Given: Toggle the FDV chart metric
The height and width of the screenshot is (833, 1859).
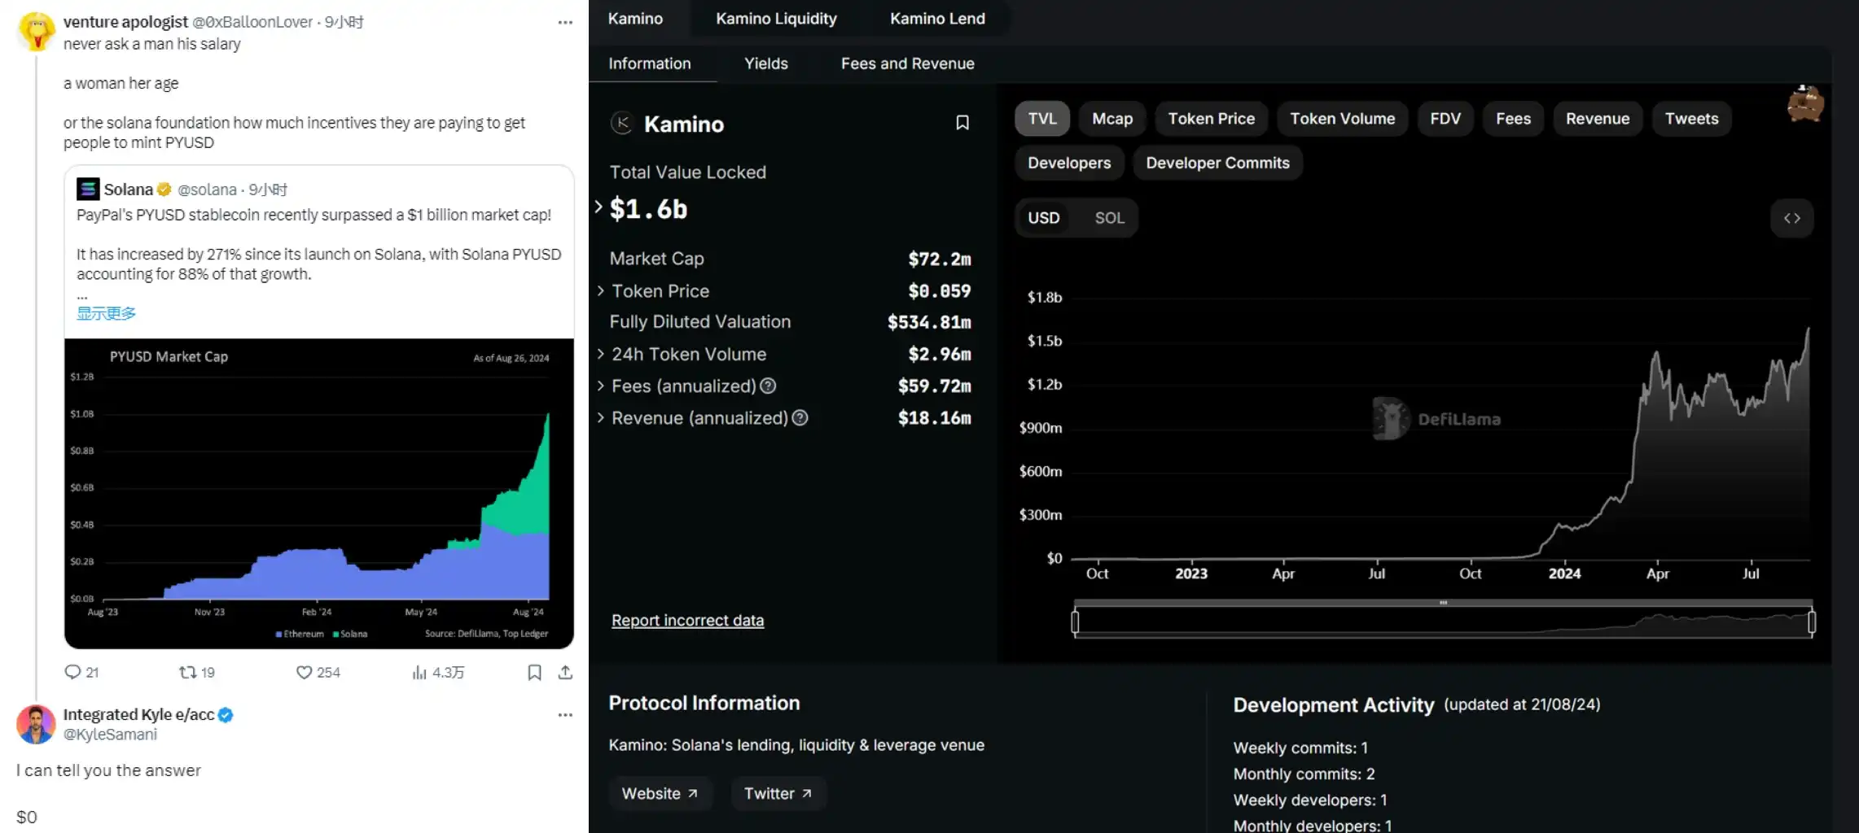Looking at the screenshot, I should pos(1445,119).
